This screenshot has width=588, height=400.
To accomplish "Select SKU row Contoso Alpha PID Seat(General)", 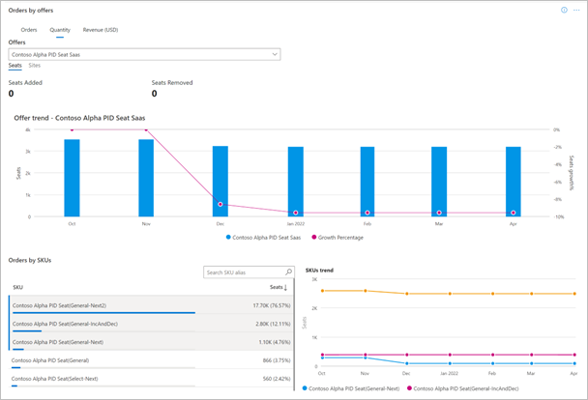I will tap(150, 360).
